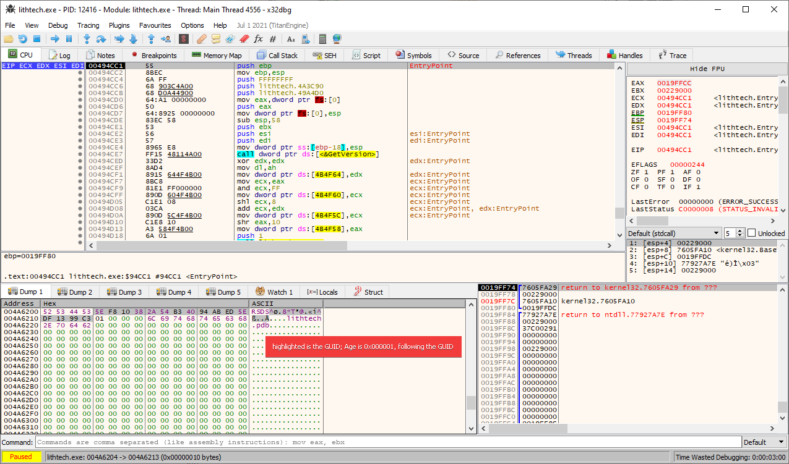Screen dimensions: 789x464
Task: Open the Default (stdcall) calling convention dropdown
Action: point(674,233)
